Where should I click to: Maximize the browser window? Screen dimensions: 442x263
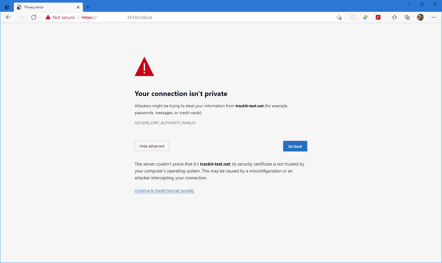422,4
